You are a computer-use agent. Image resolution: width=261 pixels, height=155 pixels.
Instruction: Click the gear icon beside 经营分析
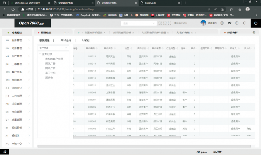pos(254,33)
